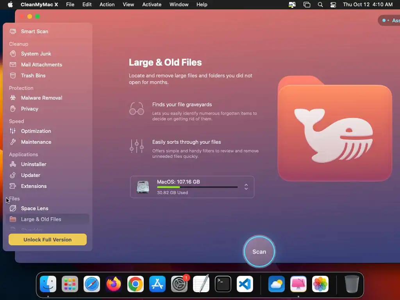Click the Spotlight search icon in menu bar
This screenshot has height=300, width=400.
click(x=320, y=5)
